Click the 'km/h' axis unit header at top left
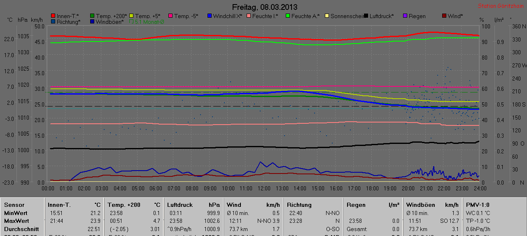This screenshot has width=527, height=236. pyautogui.click(x=37, y=20)
